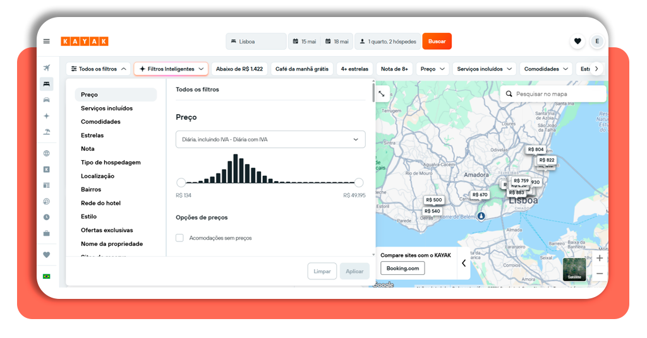Open saved favorites heart in the header
The height and width of the screenshot is (338, 647).
pyautogui.click(x=577, y=41)
